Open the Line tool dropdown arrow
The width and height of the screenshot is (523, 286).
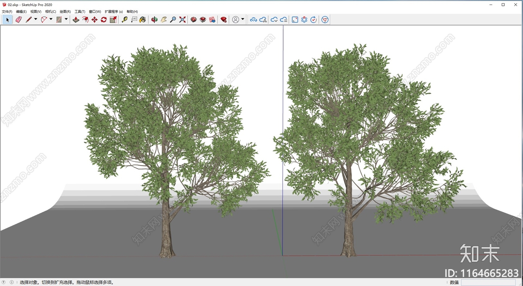click(36, 19)
